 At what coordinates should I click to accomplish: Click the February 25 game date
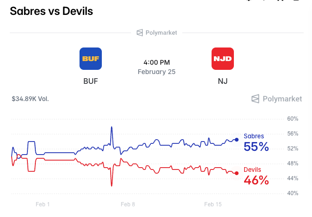click(x=156, y=72)
